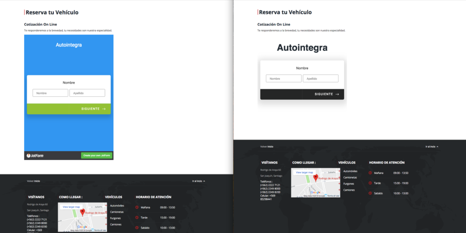466x233 pixels.
Task: Click Volver Inicio link in left page footer
Action: coord(33,181)
